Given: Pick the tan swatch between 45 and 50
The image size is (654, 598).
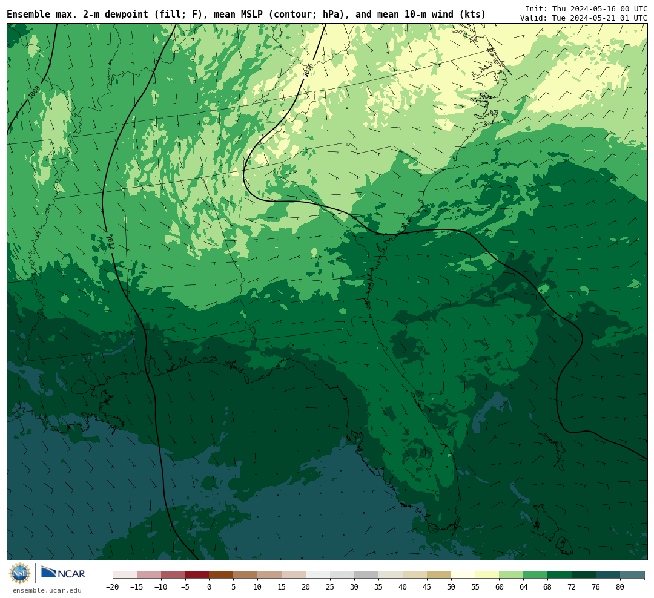Looking at the screenshot, I should (x=439, y=575).
